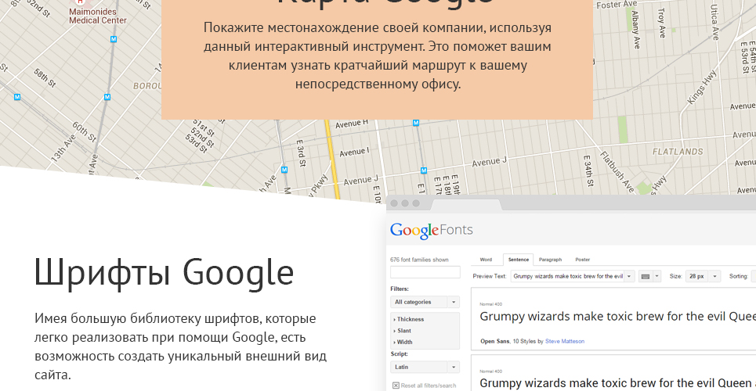Click the Имея большую библиотеку шрифтов paragraph
This screenshot has height=391, width=756.
point(181,346)
